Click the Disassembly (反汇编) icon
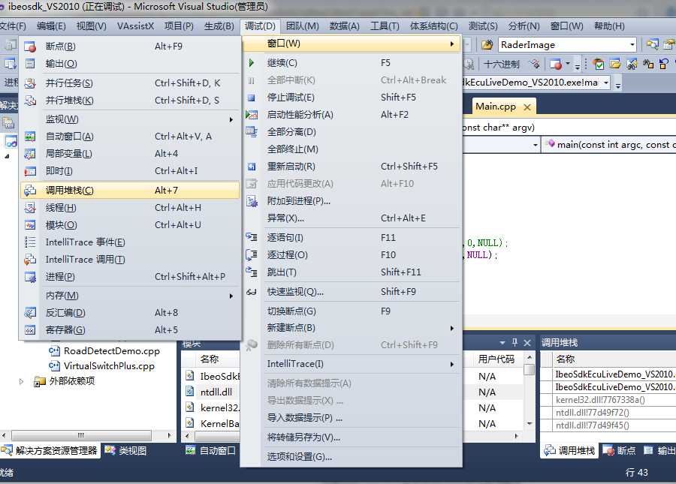 pos(30,313)
